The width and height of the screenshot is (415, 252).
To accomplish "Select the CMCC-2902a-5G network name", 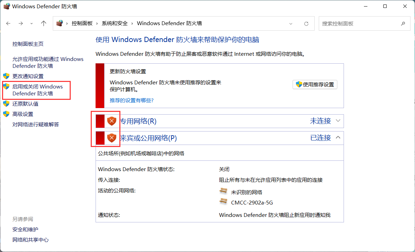I will 252,202.
